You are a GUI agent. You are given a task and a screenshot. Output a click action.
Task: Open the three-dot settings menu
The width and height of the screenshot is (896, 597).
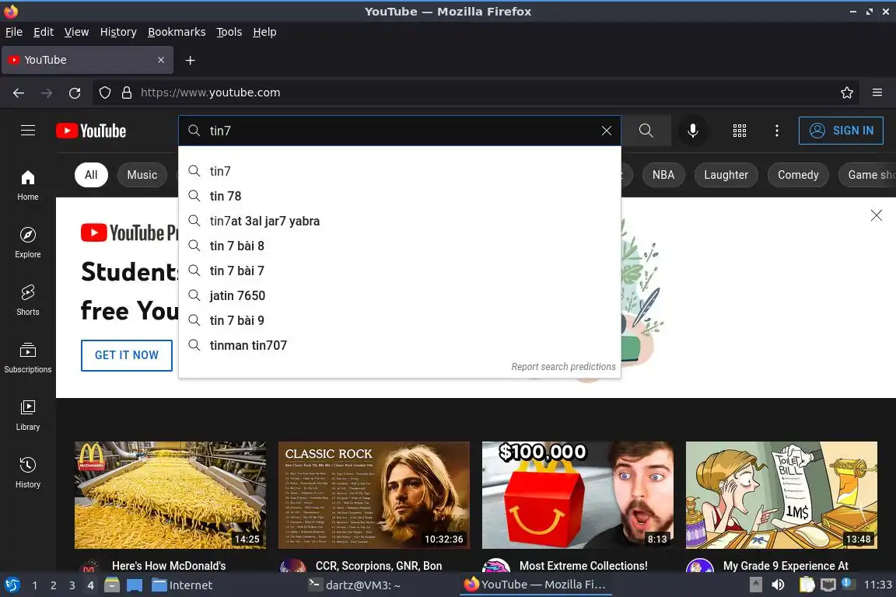[776, 131]
